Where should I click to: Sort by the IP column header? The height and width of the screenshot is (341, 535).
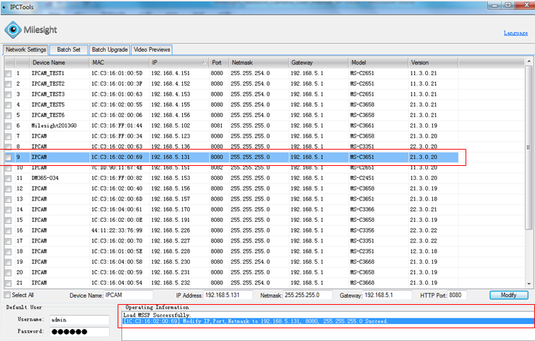(x=179, y=62)
